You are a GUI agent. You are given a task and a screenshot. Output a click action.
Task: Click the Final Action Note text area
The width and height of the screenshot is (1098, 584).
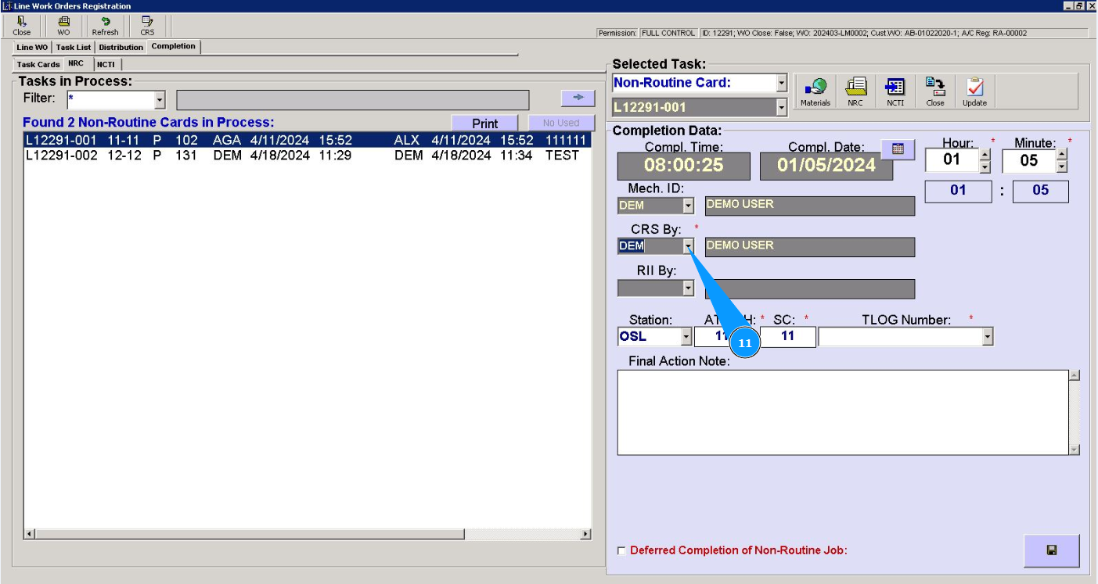[x=842, y=412]
